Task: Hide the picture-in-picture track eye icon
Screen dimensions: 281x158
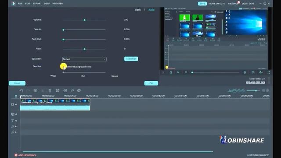Action: tap(16, 114)
